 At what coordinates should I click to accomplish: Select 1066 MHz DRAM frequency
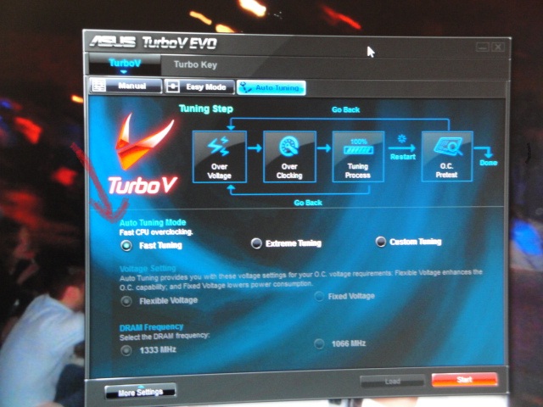tap(319, 343)
